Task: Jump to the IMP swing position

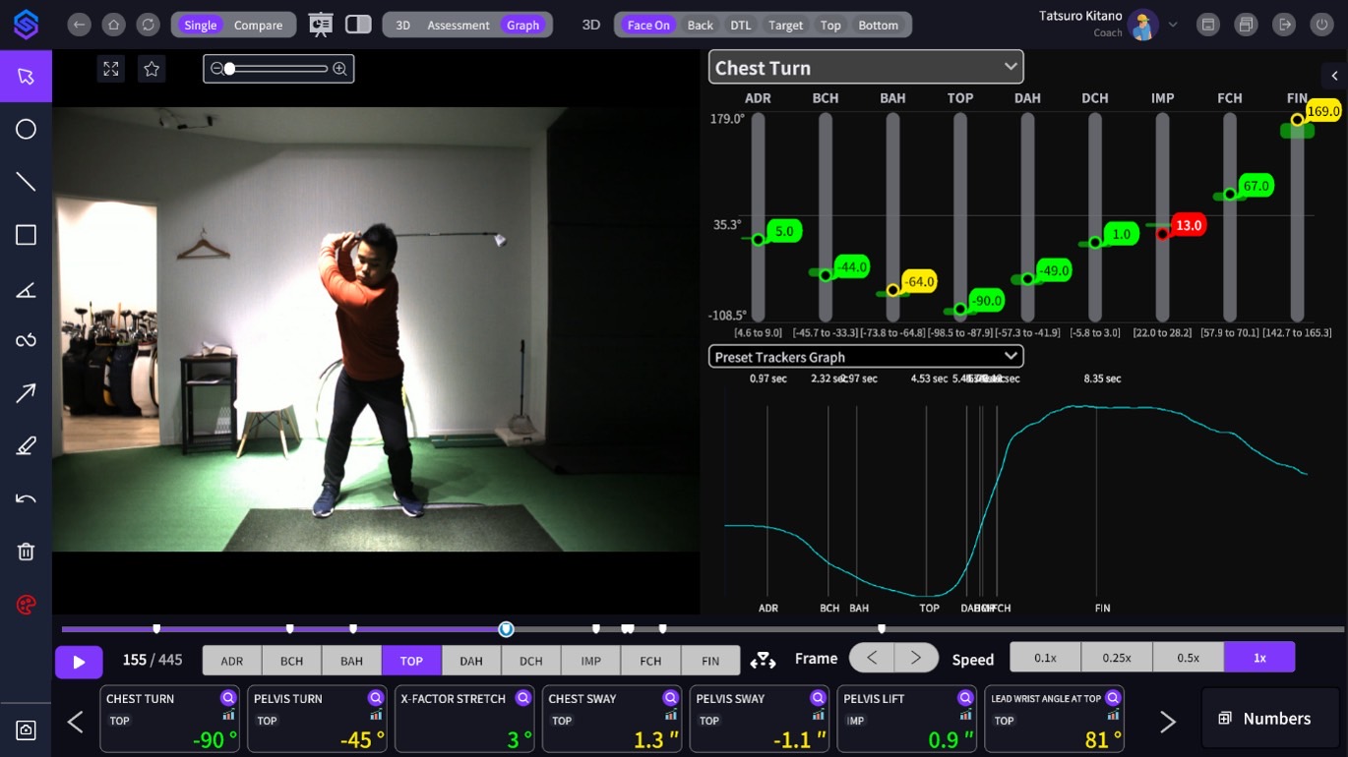Action: pos(590,661)
